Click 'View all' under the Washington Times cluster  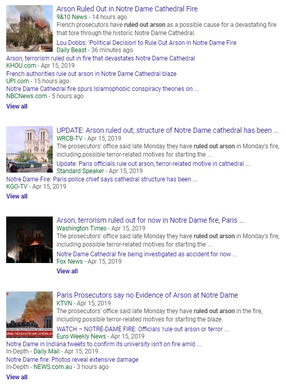pos(67,271)
